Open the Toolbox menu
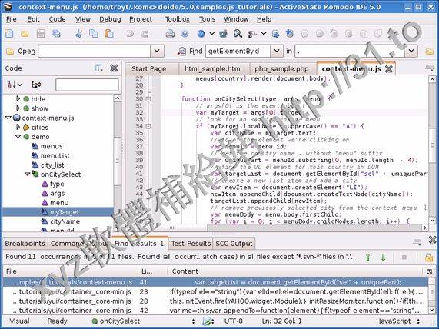The image size is (439, 329). (178, 19)
